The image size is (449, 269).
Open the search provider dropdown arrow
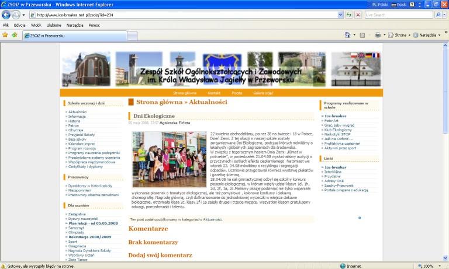(444, 15)
